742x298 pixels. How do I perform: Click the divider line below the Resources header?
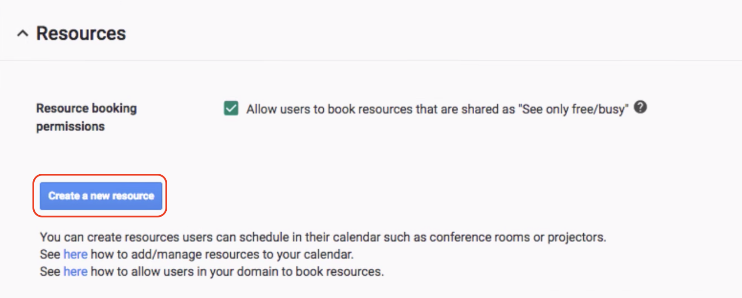coord(371,60)
